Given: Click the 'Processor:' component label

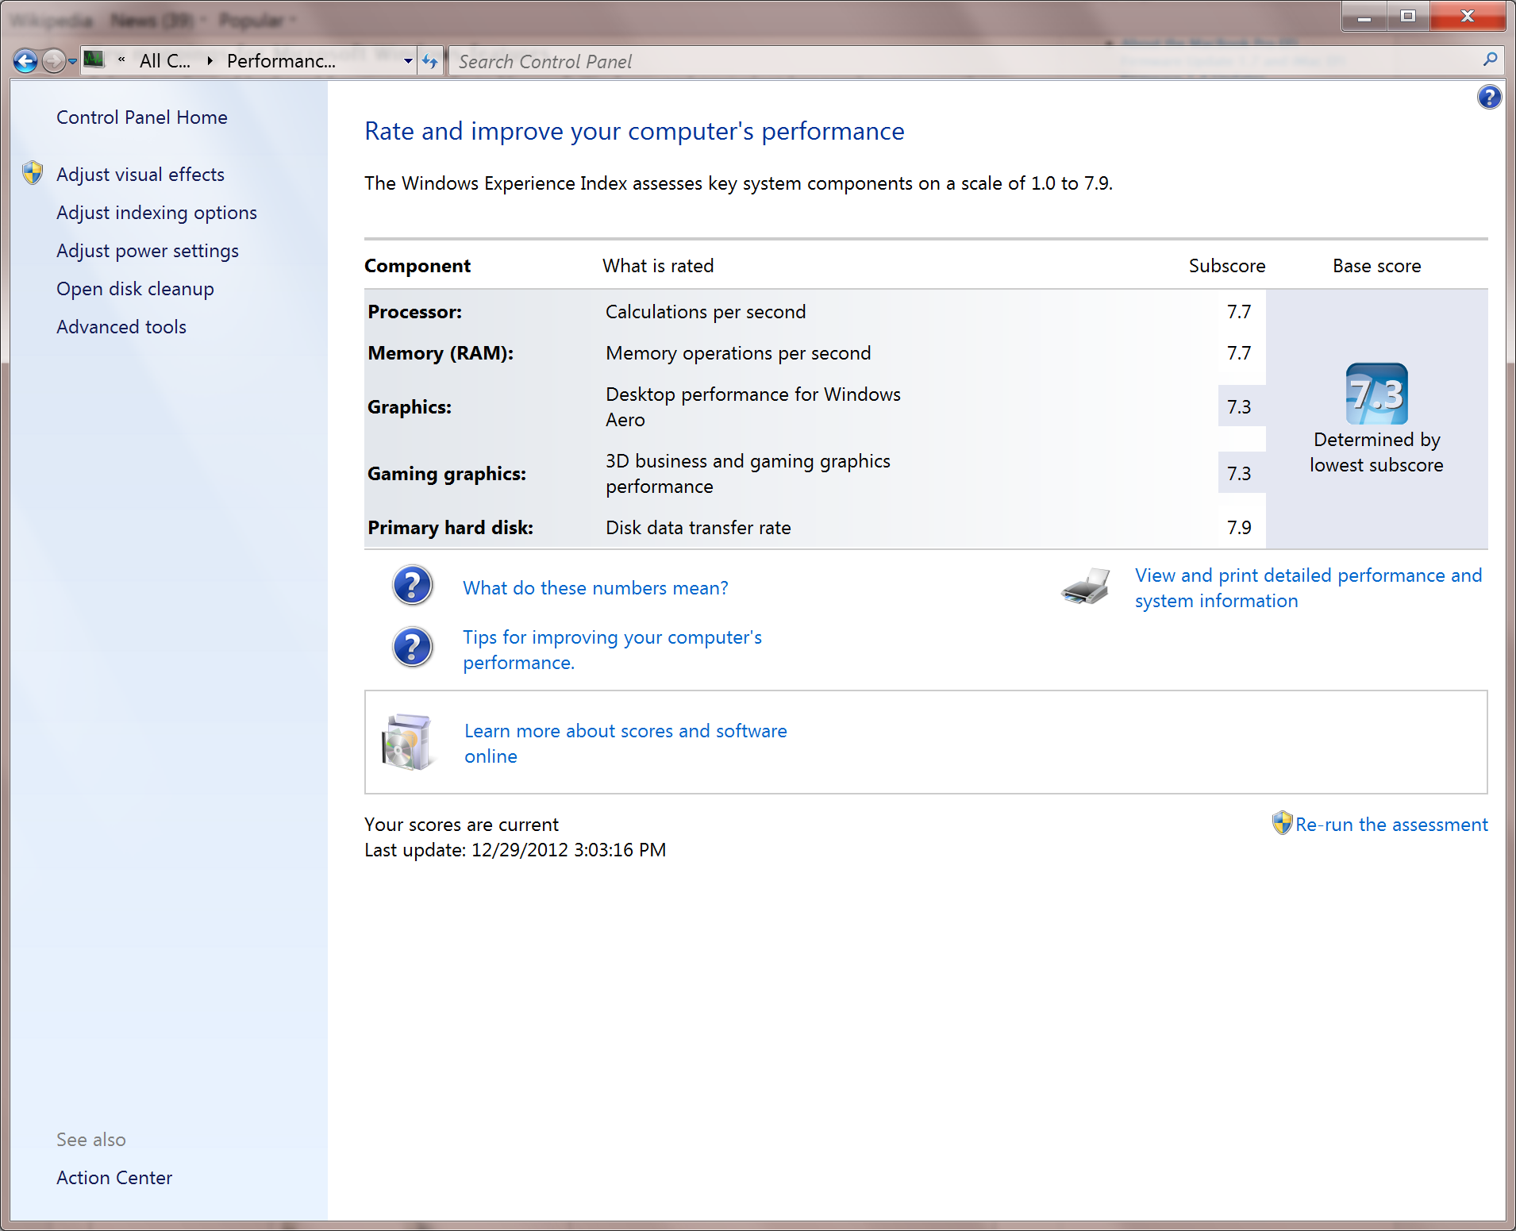Looking at the screenshot, I should (x=415, y=312).
